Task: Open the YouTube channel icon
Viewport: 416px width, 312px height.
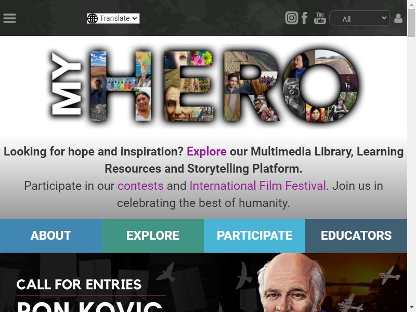Action: coord(320,18)
